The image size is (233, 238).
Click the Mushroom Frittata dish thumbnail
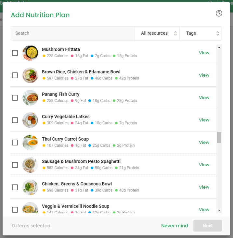coord(30,53)
